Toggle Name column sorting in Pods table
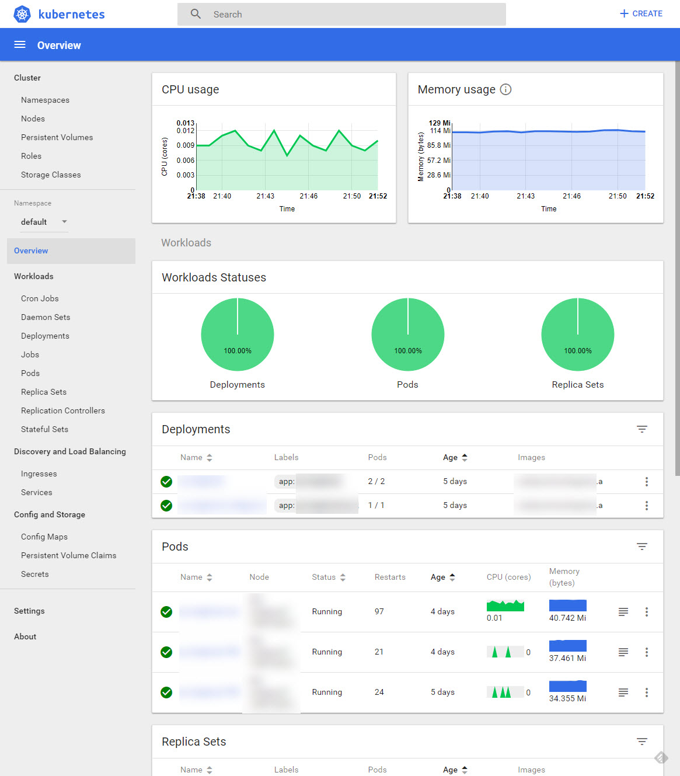The width and height of the screenshot is (680, 776). (210, 577)
